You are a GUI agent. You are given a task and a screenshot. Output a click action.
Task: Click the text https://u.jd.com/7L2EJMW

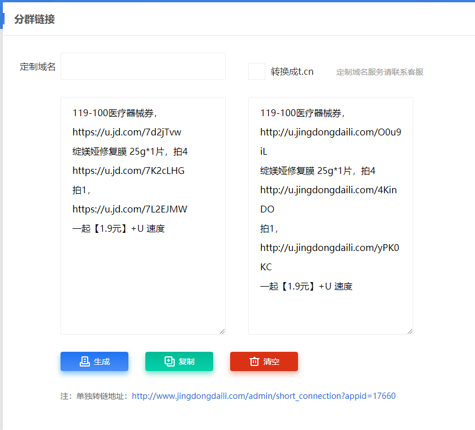[129, 209]
